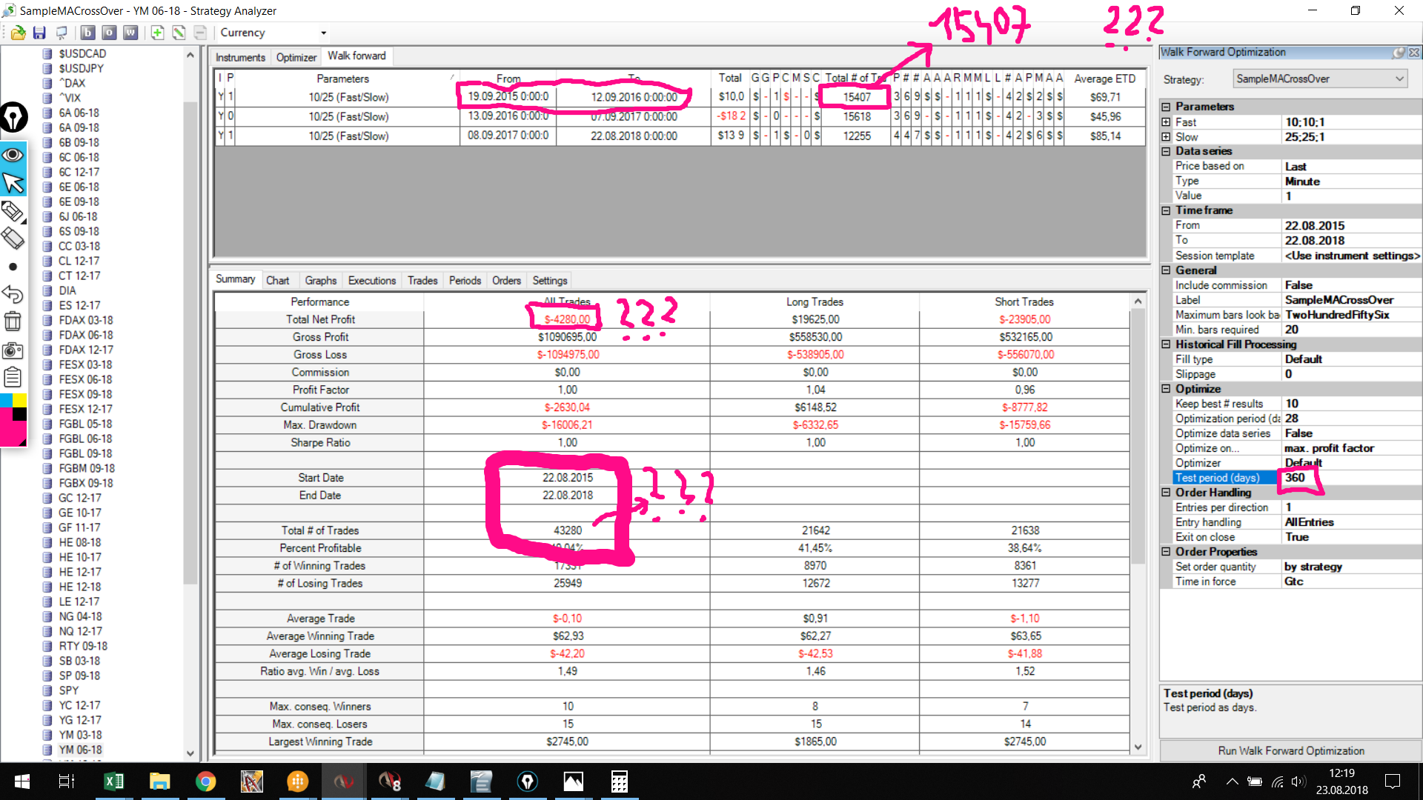Switch to the Optimizer tab
The height and width of the screenshot is (800, 1423).
[x=296, y=57]
